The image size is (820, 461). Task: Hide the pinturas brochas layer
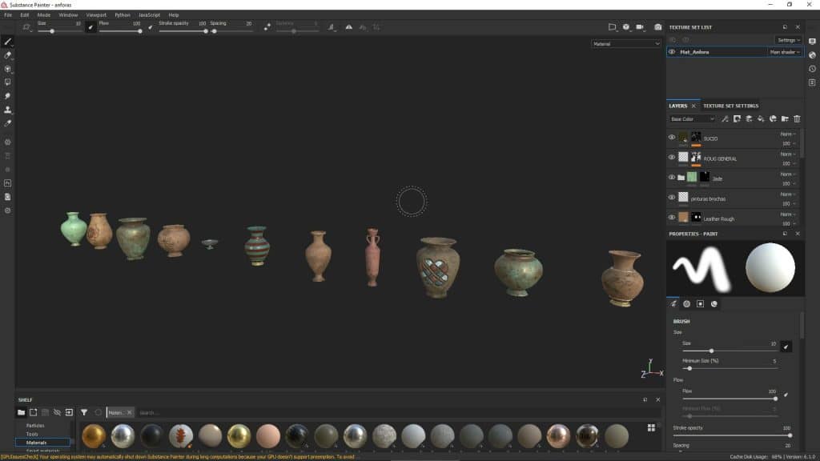[x=672, y=198]
